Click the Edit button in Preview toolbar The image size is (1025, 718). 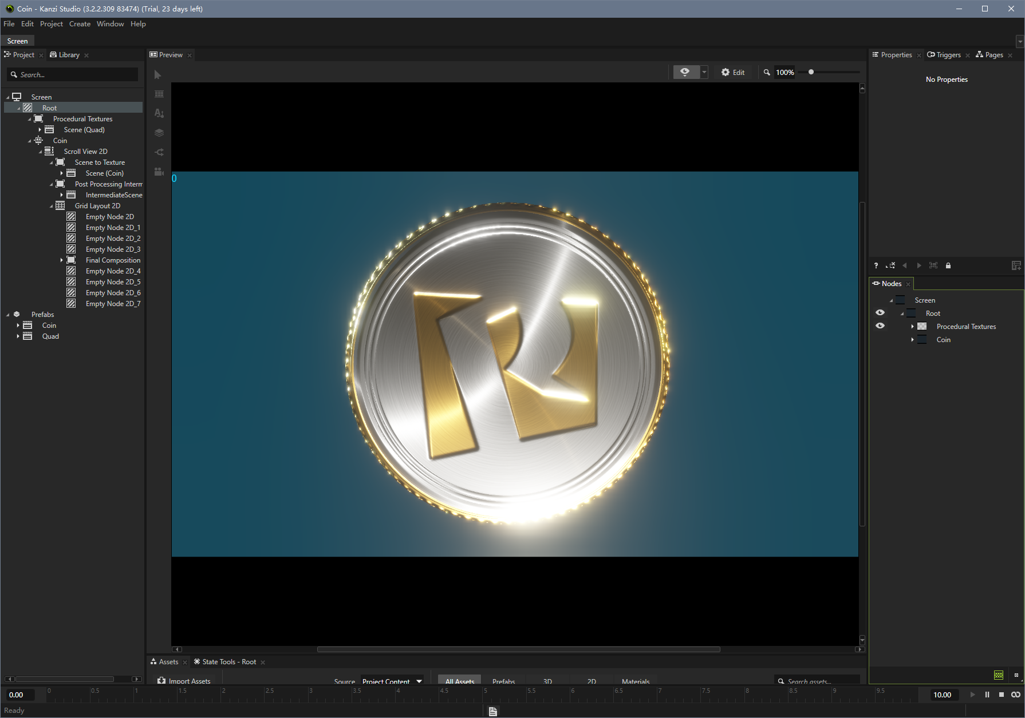click(x=733, y=73)
